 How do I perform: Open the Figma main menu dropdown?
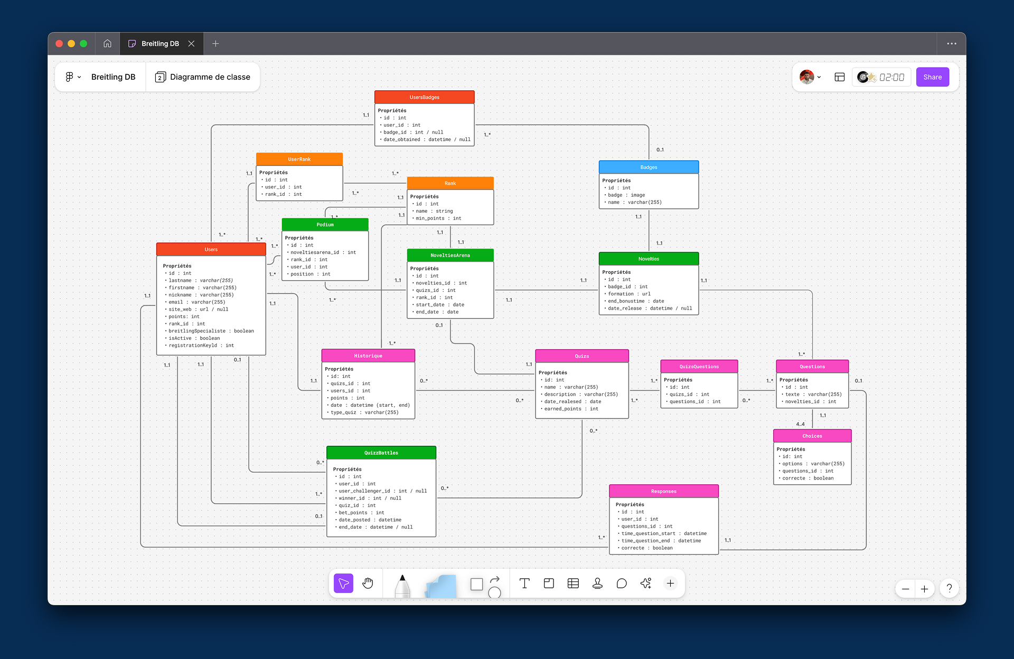click(73, 77)
